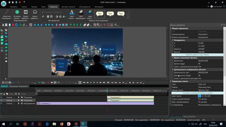Click the Scene 0 timeline tab
Screen dimensions: 226x127
tap(4, 86)
